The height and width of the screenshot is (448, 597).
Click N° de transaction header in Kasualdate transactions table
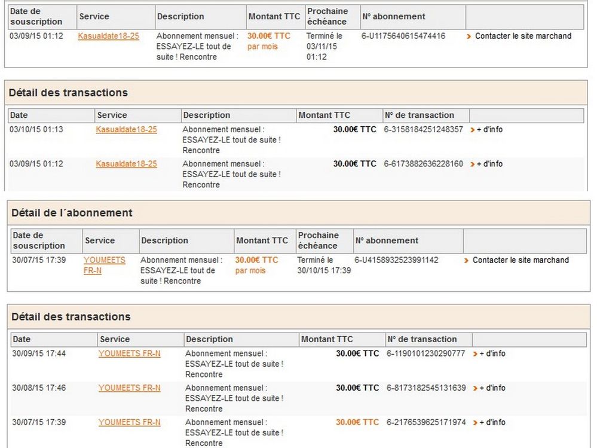(420, 115)
